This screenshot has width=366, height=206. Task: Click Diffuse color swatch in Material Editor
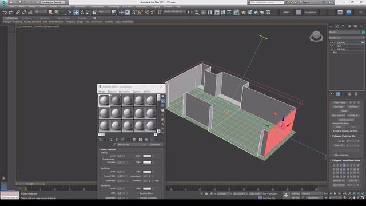pyautogui.click(x=147, y=156)
